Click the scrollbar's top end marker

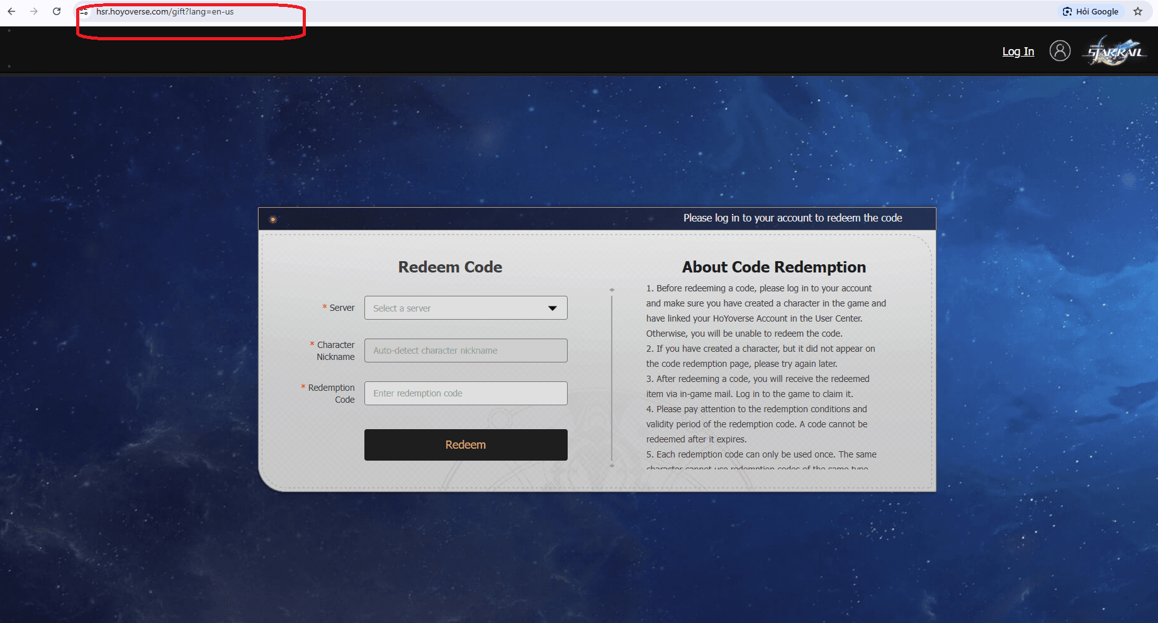tap(612, 290)
